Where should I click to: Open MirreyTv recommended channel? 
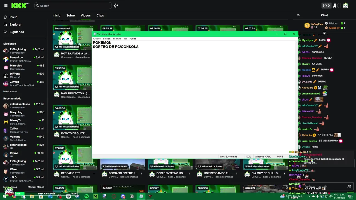[24, 122]
